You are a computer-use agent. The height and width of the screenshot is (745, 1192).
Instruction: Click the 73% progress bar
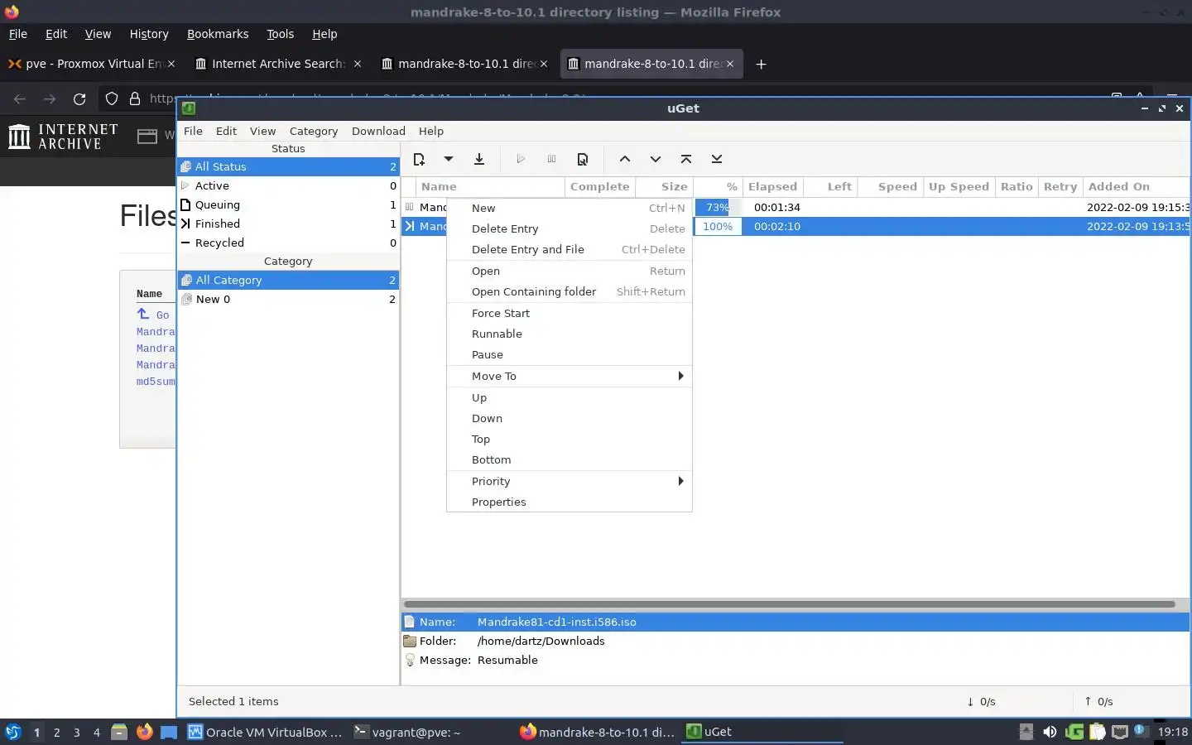(718, 207)
